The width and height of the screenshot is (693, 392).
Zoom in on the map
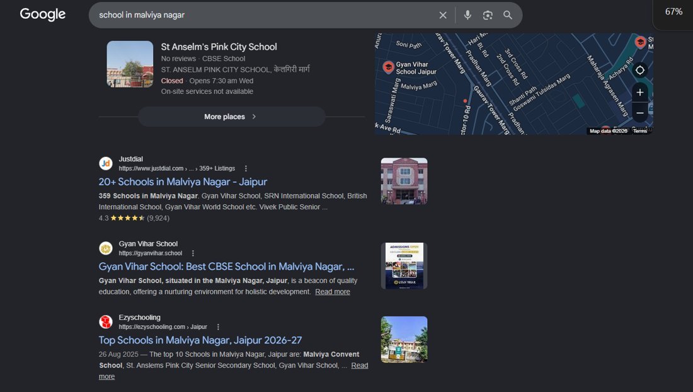pyautogui.click(x=639, y=93)
